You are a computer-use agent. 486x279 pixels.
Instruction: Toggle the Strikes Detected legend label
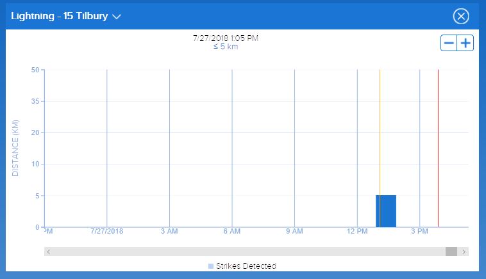(x=246, y=266)
